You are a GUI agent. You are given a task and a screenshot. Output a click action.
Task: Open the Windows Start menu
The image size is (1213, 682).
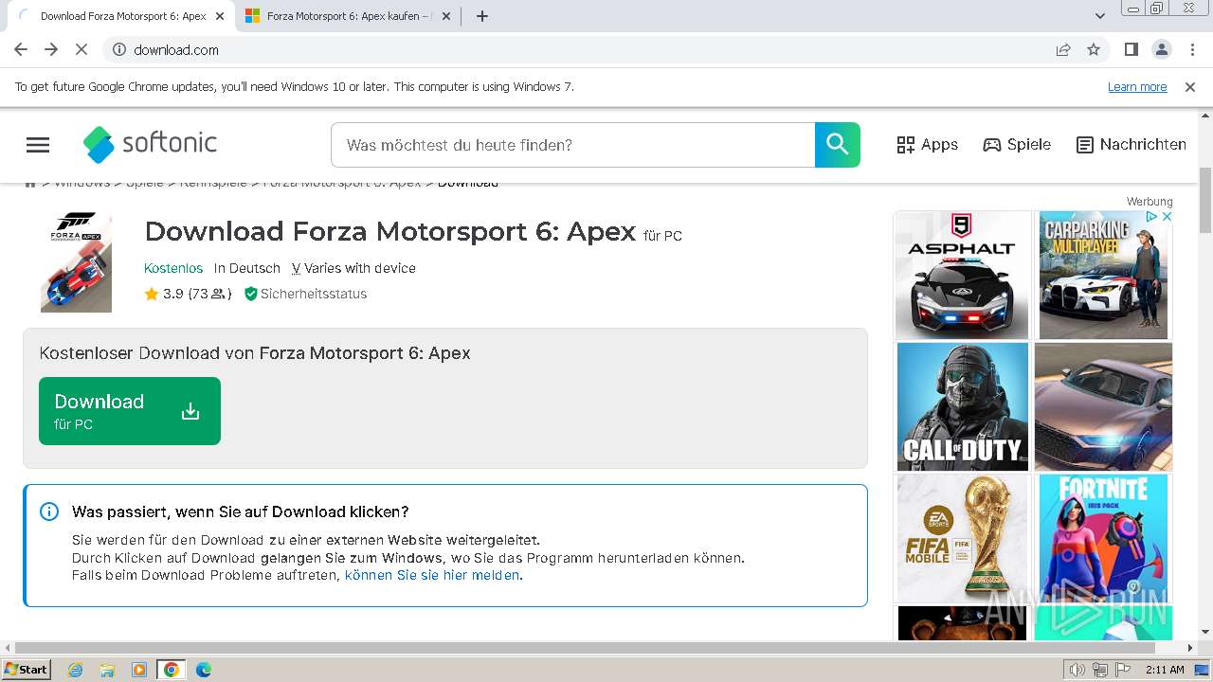tap(26, 670)
